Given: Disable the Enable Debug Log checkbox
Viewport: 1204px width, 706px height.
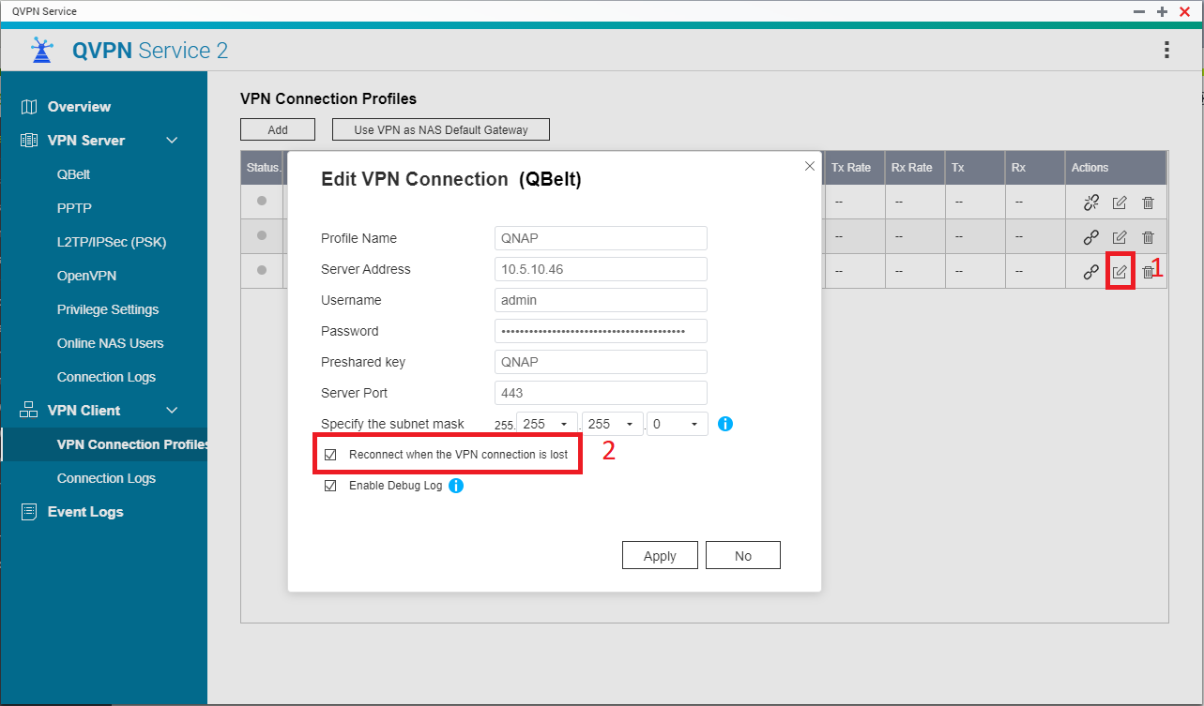Looking at the screenshot, I should click(330, 485).
